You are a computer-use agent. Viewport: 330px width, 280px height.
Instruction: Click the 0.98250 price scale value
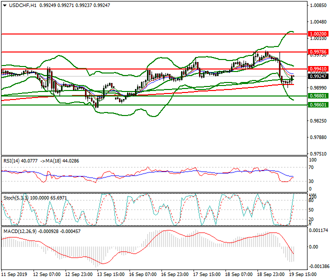pyautogui.click(x=318, y=121)
